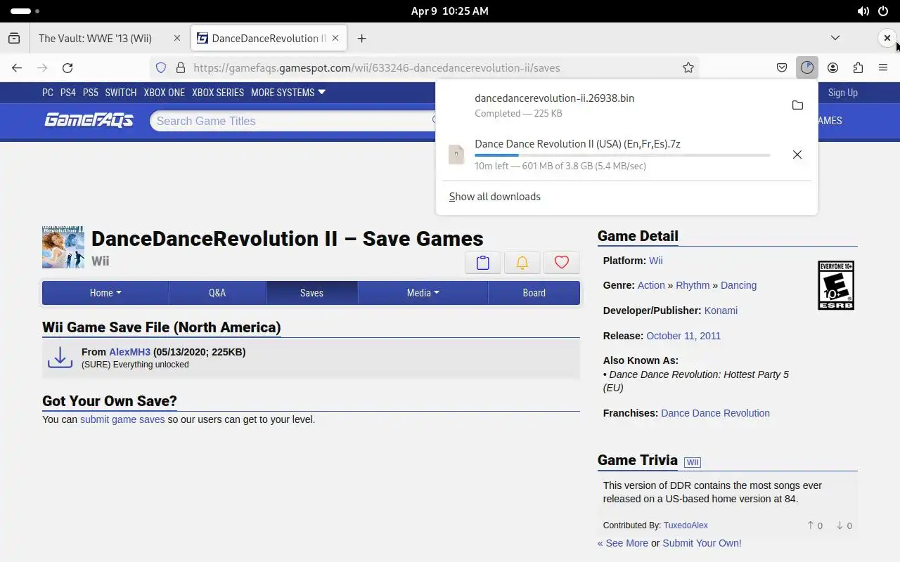Open the Board tab

pos(534,293)
